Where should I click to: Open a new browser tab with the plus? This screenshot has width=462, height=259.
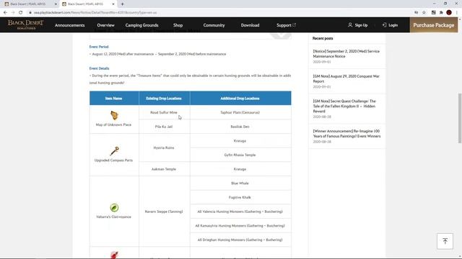click(x=122, y=4)
